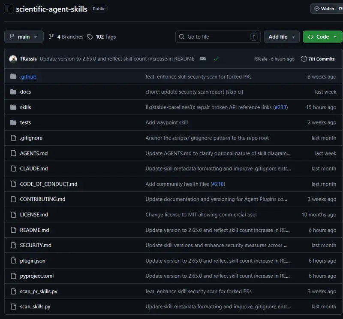Open 'chore: update security scan report' commit
The height and width of the screenshot is (319, 343).
point(194,92)
